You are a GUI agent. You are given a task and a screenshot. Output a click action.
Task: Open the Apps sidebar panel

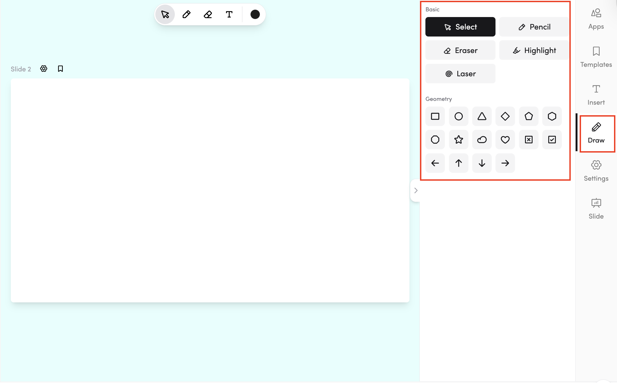(596, 19)
